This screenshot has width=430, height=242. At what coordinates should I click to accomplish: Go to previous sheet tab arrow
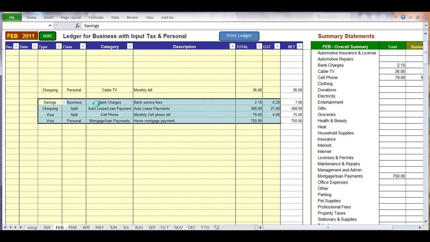(x=10, y=228)
